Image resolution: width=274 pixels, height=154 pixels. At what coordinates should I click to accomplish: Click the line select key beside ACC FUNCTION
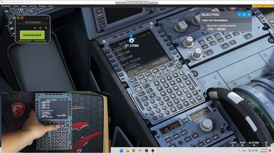coord(175,53)
